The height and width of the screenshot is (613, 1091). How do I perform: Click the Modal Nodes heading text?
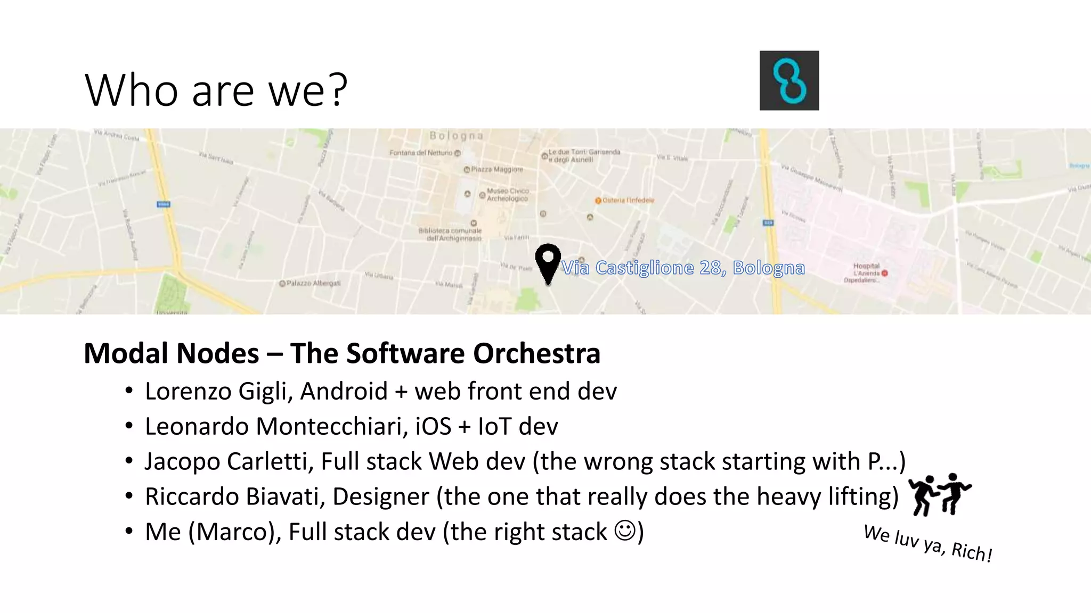pos(342,353)
